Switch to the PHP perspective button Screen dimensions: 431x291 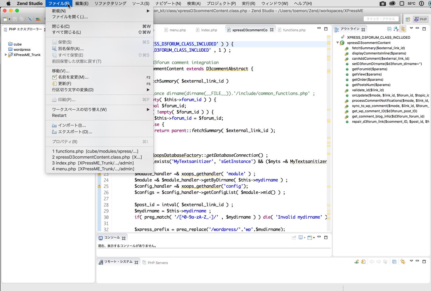pos(421,19)
